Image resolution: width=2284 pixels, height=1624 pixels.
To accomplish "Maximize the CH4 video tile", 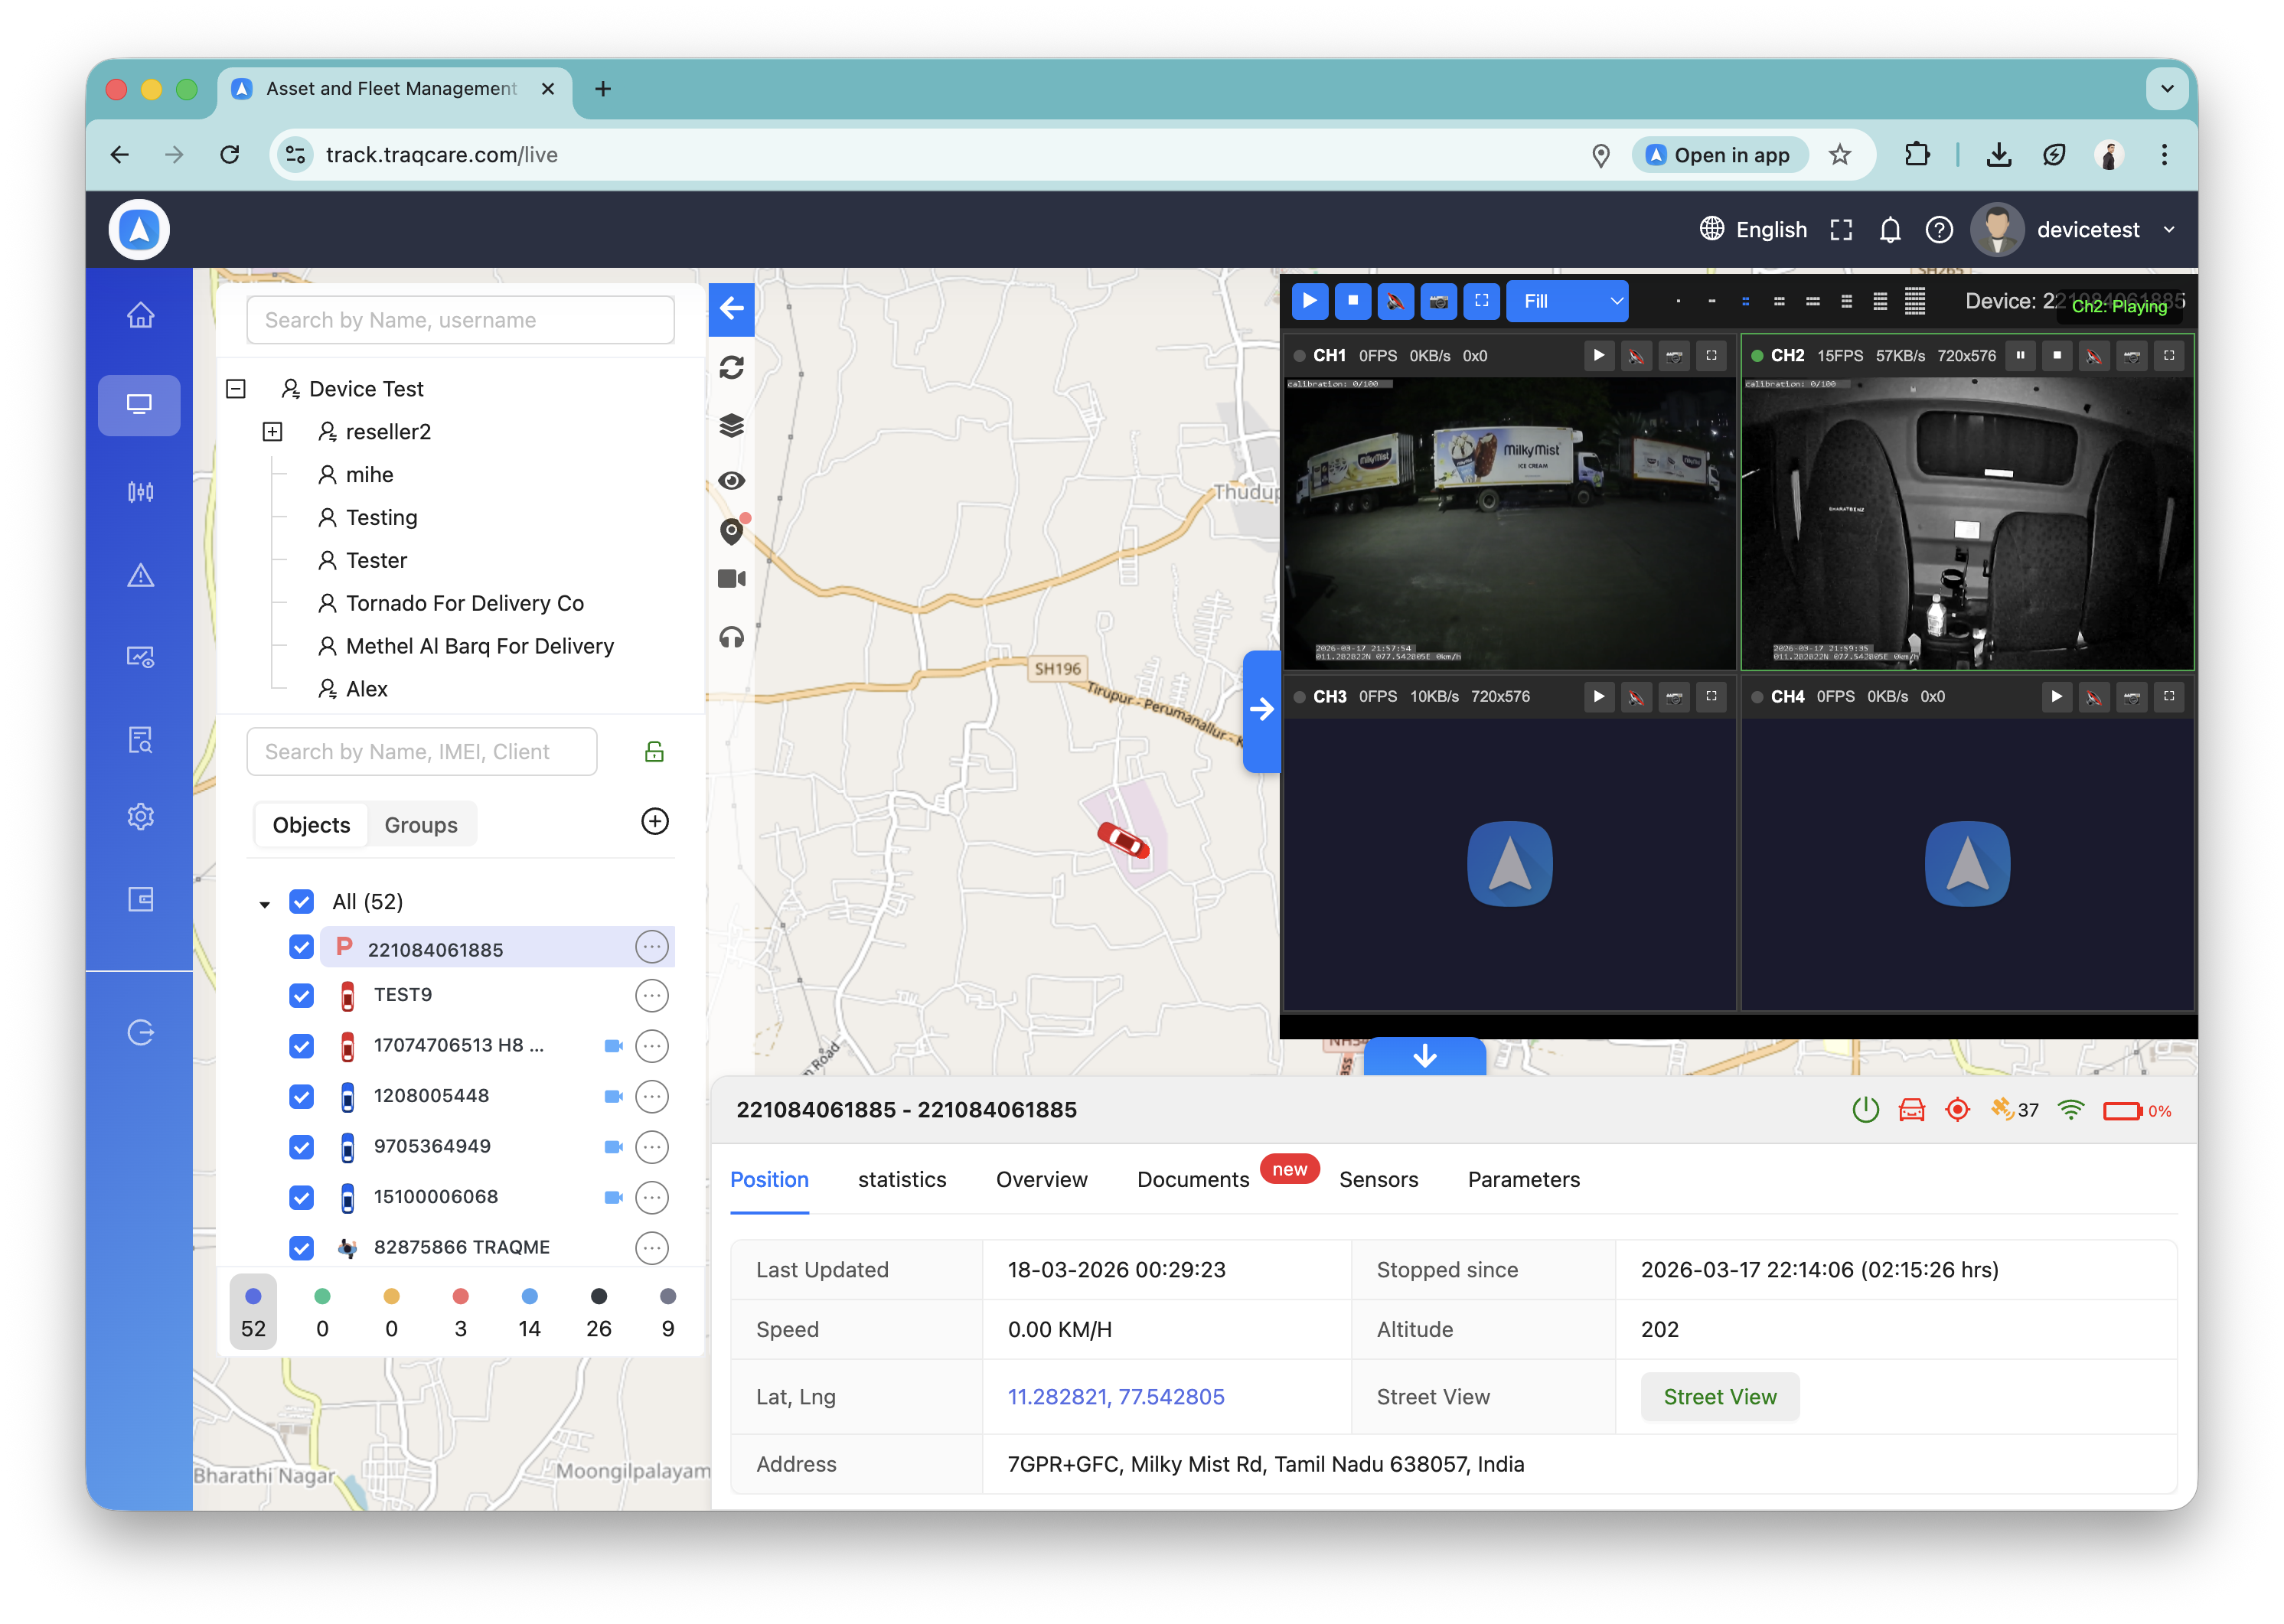I will point(2169,696).
